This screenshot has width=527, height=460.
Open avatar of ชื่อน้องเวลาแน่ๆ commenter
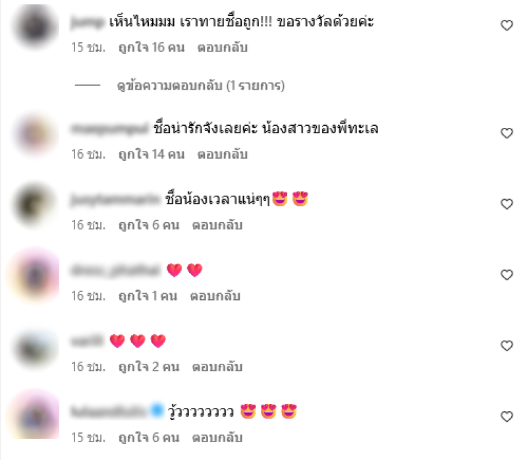click(x=35, y=204)
